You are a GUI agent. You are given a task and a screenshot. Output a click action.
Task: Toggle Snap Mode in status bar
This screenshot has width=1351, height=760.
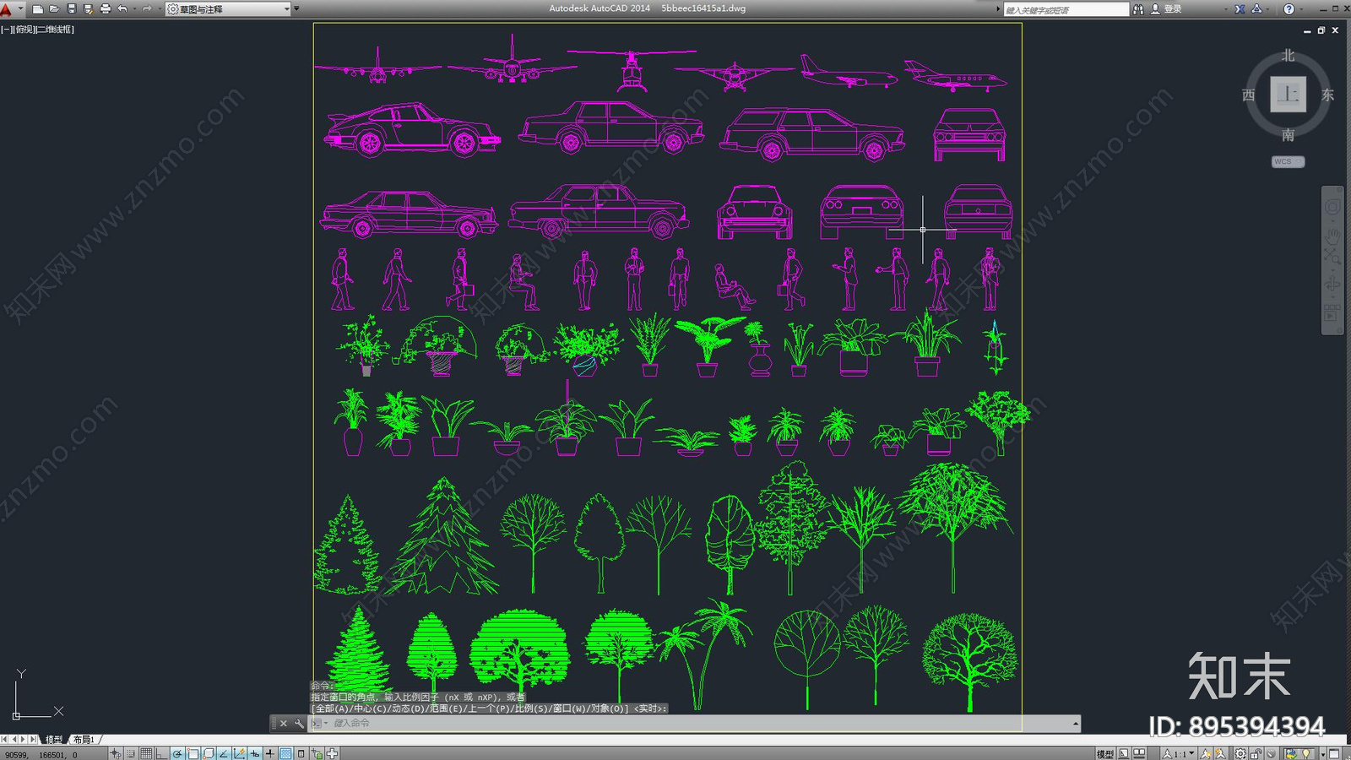(x=131, y=753)
